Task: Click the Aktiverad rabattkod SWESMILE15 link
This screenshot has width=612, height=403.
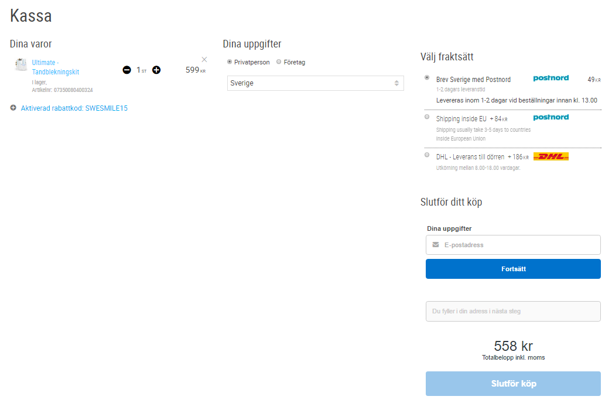Action: point(74,108)
